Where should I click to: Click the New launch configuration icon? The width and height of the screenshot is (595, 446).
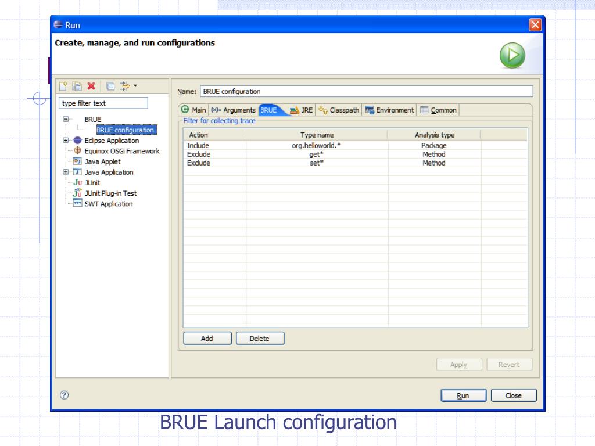pos(63,87)
